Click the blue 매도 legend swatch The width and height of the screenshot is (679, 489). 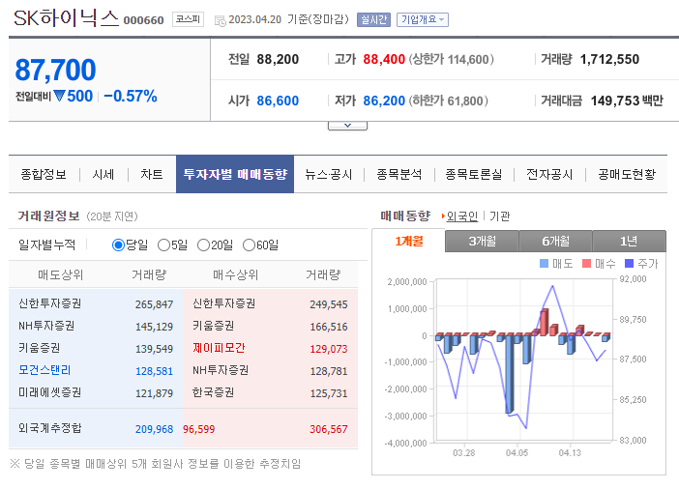point(544,263)
